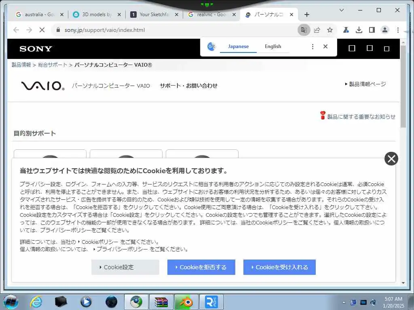
Task: Show hidden system tray icons
Action: point(344,303)
